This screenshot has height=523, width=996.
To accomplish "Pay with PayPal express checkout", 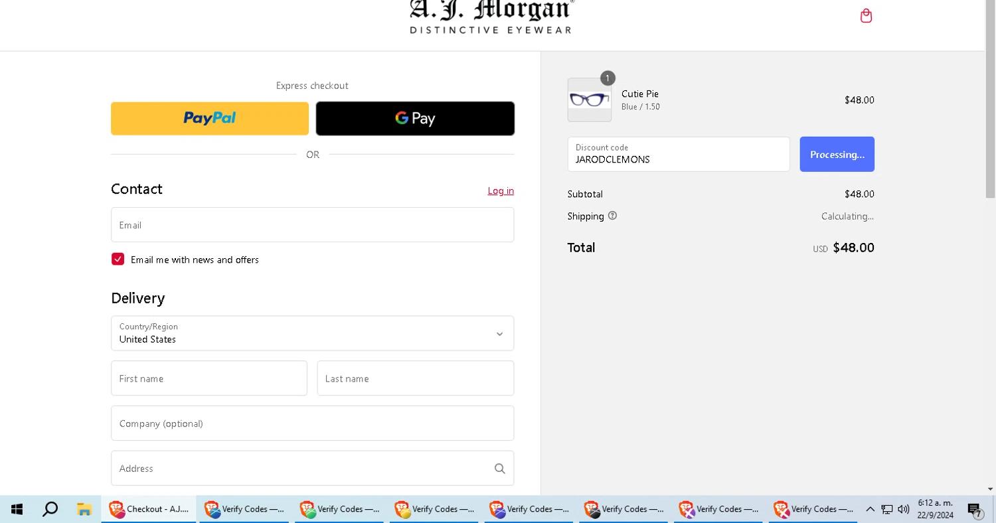I will pyautogui.click(x=210, y=118).
